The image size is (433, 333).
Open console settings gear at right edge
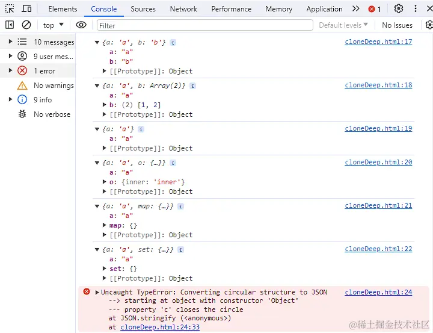[429, 25]
